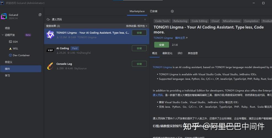Viewport: 272px width, 138px height.
Task: Open the 插件主页 link
Action: click(x=181, y=38)
